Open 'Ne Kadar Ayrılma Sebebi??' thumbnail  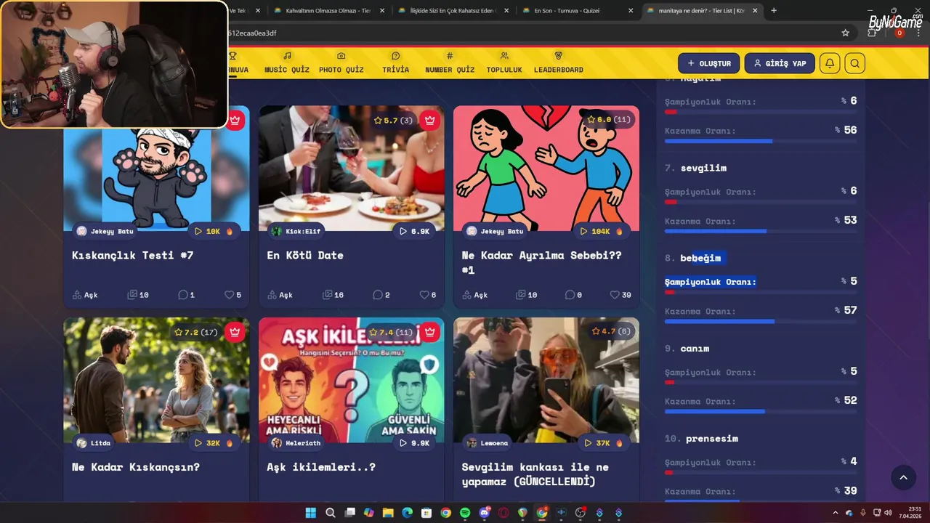(546, 168)
